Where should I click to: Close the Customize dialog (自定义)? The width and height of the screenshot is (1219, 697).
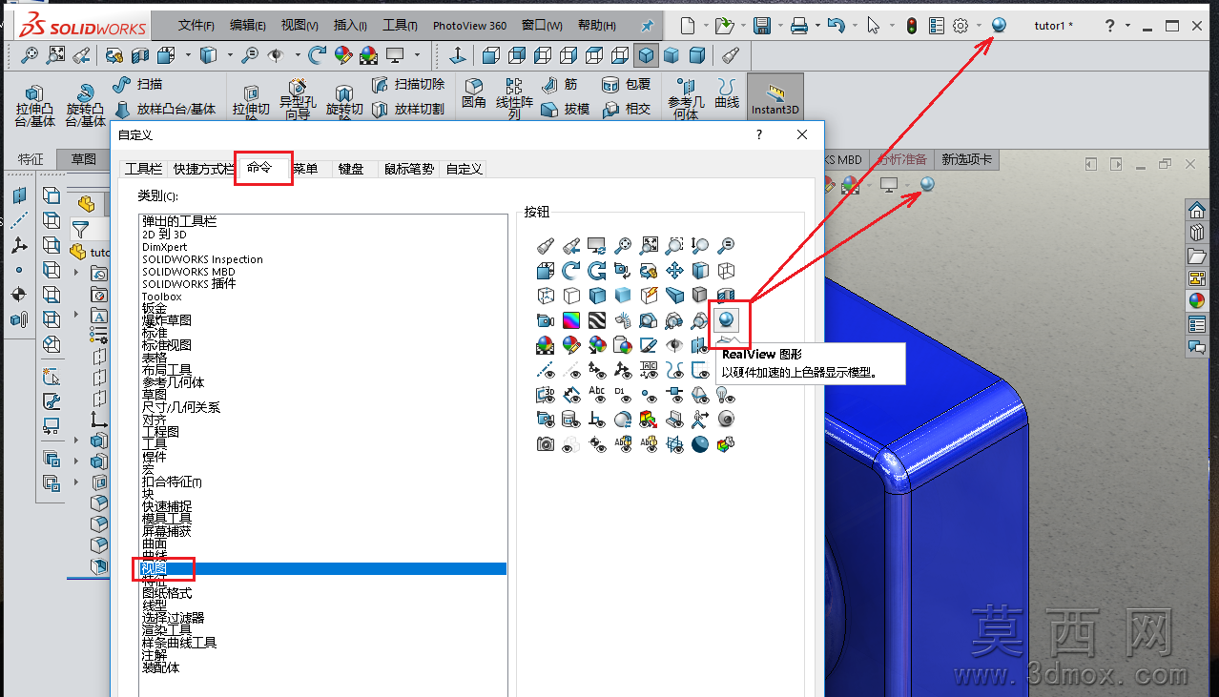click(802, 134)
